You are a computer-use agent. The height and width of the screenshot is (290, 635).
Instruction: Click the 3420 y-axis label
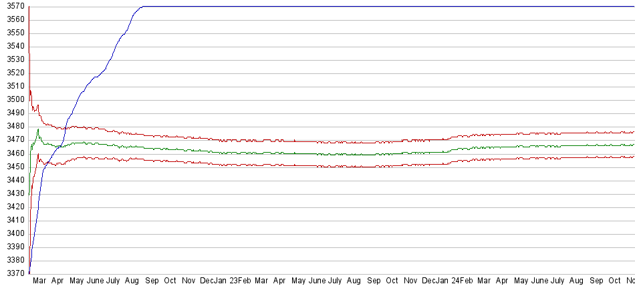point(13,207)
